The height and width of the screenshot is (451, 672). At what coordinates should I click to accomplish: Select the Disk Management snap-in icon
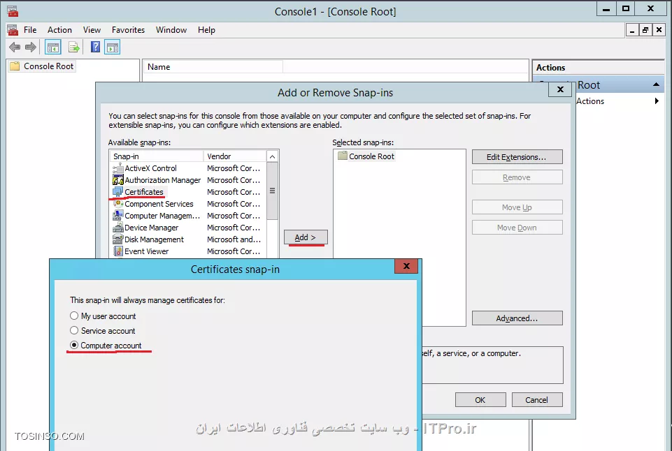click(x=117, y=239)
